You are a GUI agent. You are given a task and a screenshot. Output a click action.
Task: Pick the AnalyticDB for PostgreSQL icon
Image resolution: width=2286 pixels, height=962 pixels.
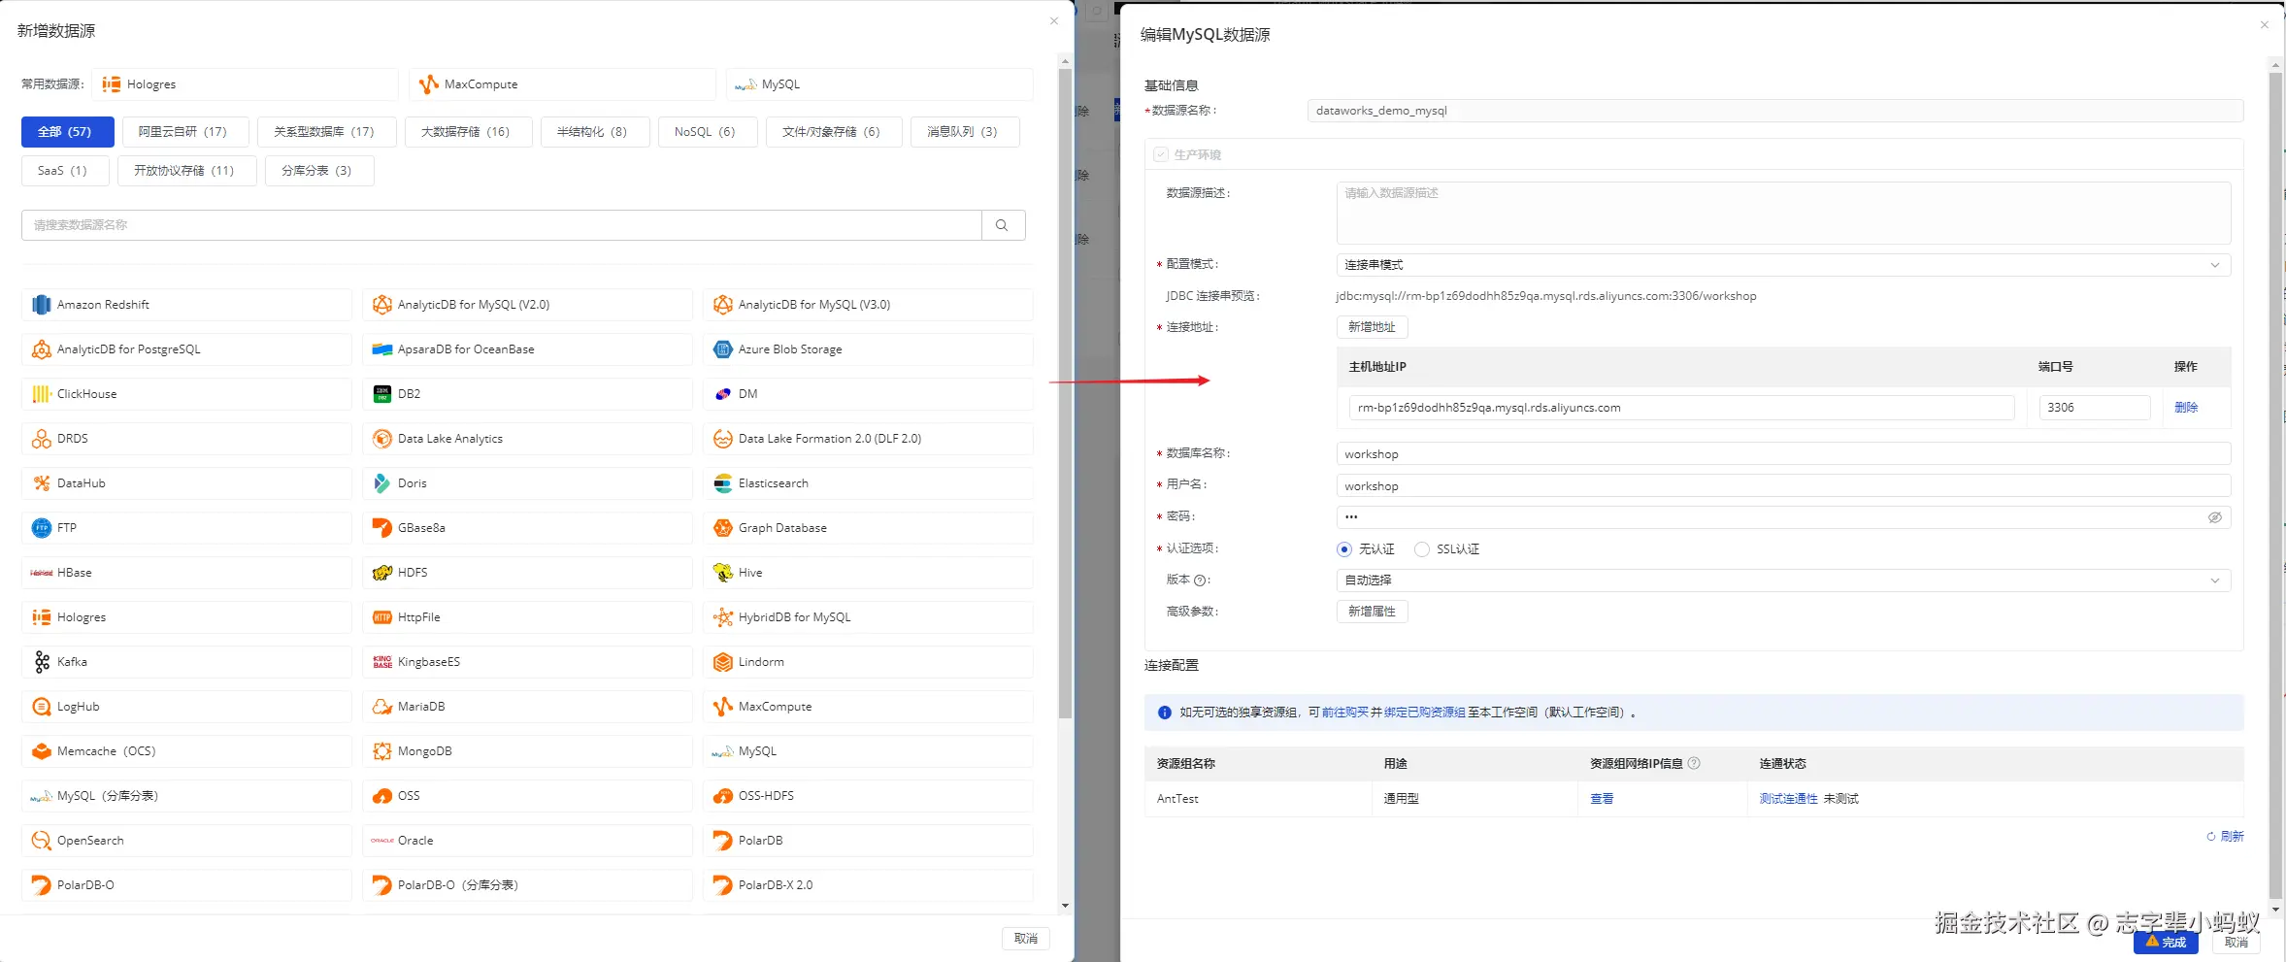41,349
